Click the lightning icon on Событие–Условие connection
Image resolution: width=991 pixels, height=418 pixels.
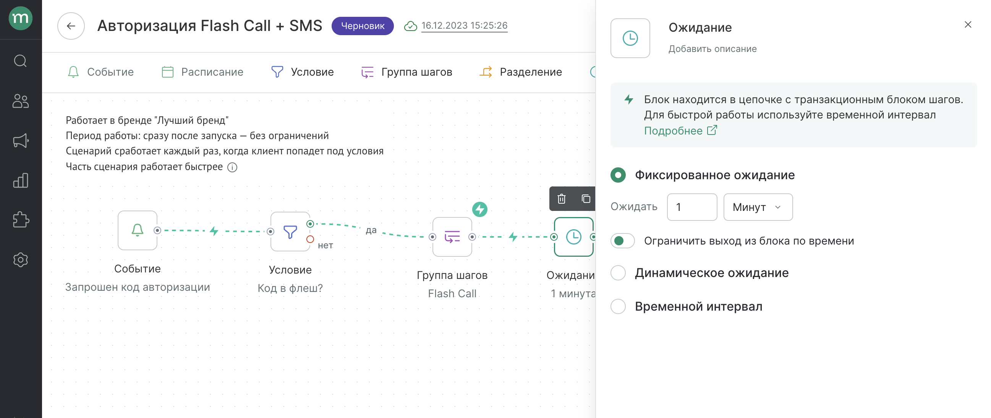tap(214, 230)
